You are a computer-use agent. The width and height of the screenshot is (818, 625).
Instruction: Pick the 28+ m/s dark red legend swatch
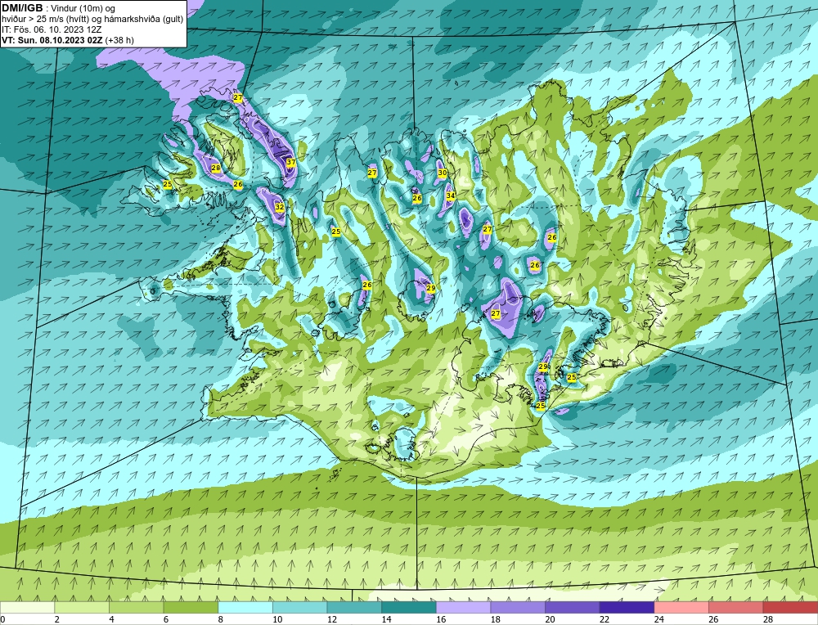[790, 607]
